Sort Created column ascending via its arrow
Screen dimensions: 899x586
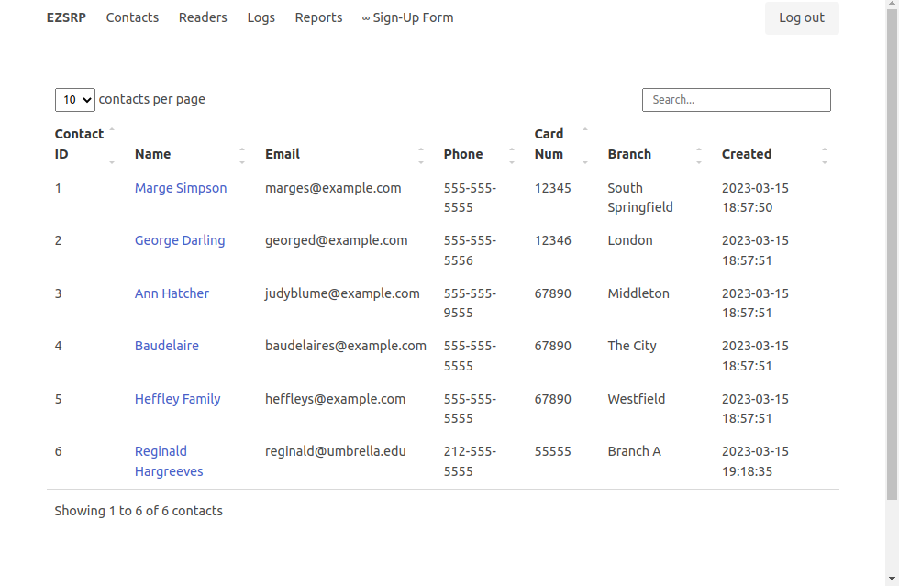tap(824, 149)
